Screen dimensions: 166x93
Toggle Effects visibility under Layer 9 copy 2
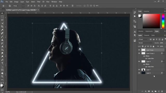coord(144,56)
